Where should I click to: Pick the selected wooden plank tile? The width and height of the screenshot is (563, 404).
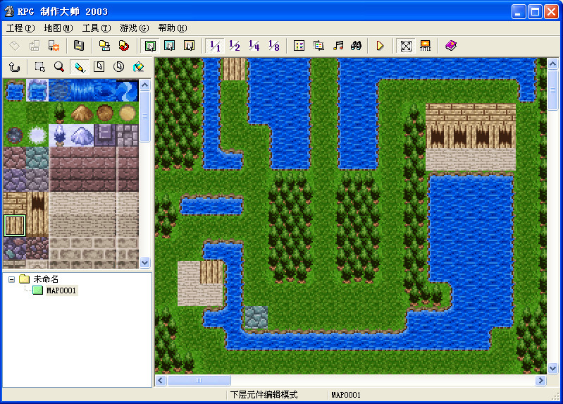(x=15, y=226)
